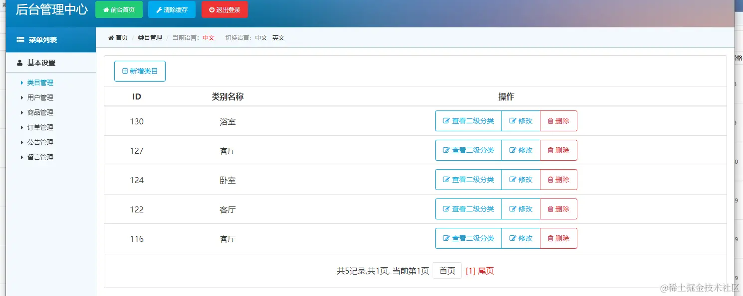Click the ID cell 122
The height and width of the screenshot is (296, 743).
tap(137, 209)
